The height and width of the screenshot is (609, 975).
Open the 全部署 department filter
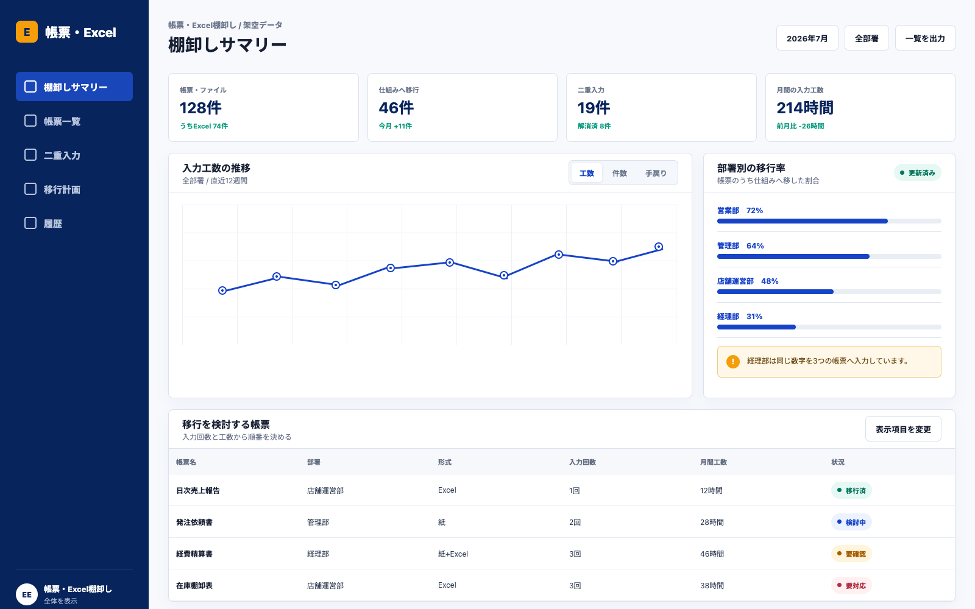(x=867, y=38)
